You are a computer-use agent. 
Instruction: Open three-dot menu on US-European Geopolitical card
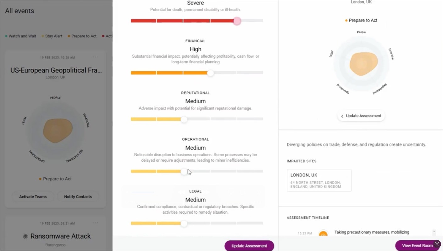pos(96,57)
